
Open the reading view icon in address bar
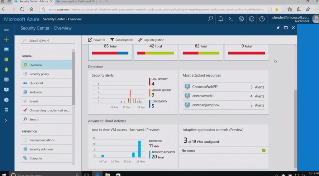(270, 9)
